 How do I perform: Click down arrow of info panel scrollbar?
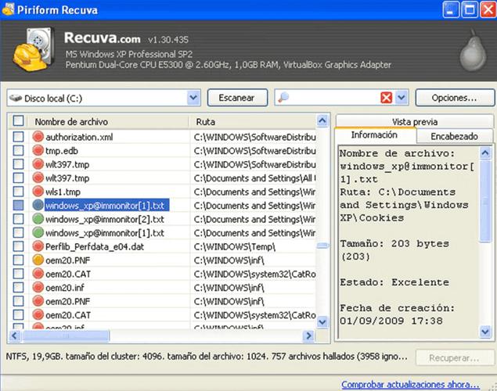pyautogui.click(x=485, y=332)
